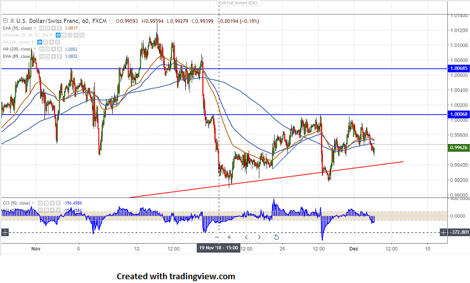Zoom in the chart with the plus button

click(x=229, y=237)
